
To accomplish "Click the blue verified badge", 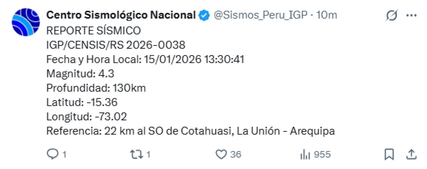I will (x=204, y=15).
